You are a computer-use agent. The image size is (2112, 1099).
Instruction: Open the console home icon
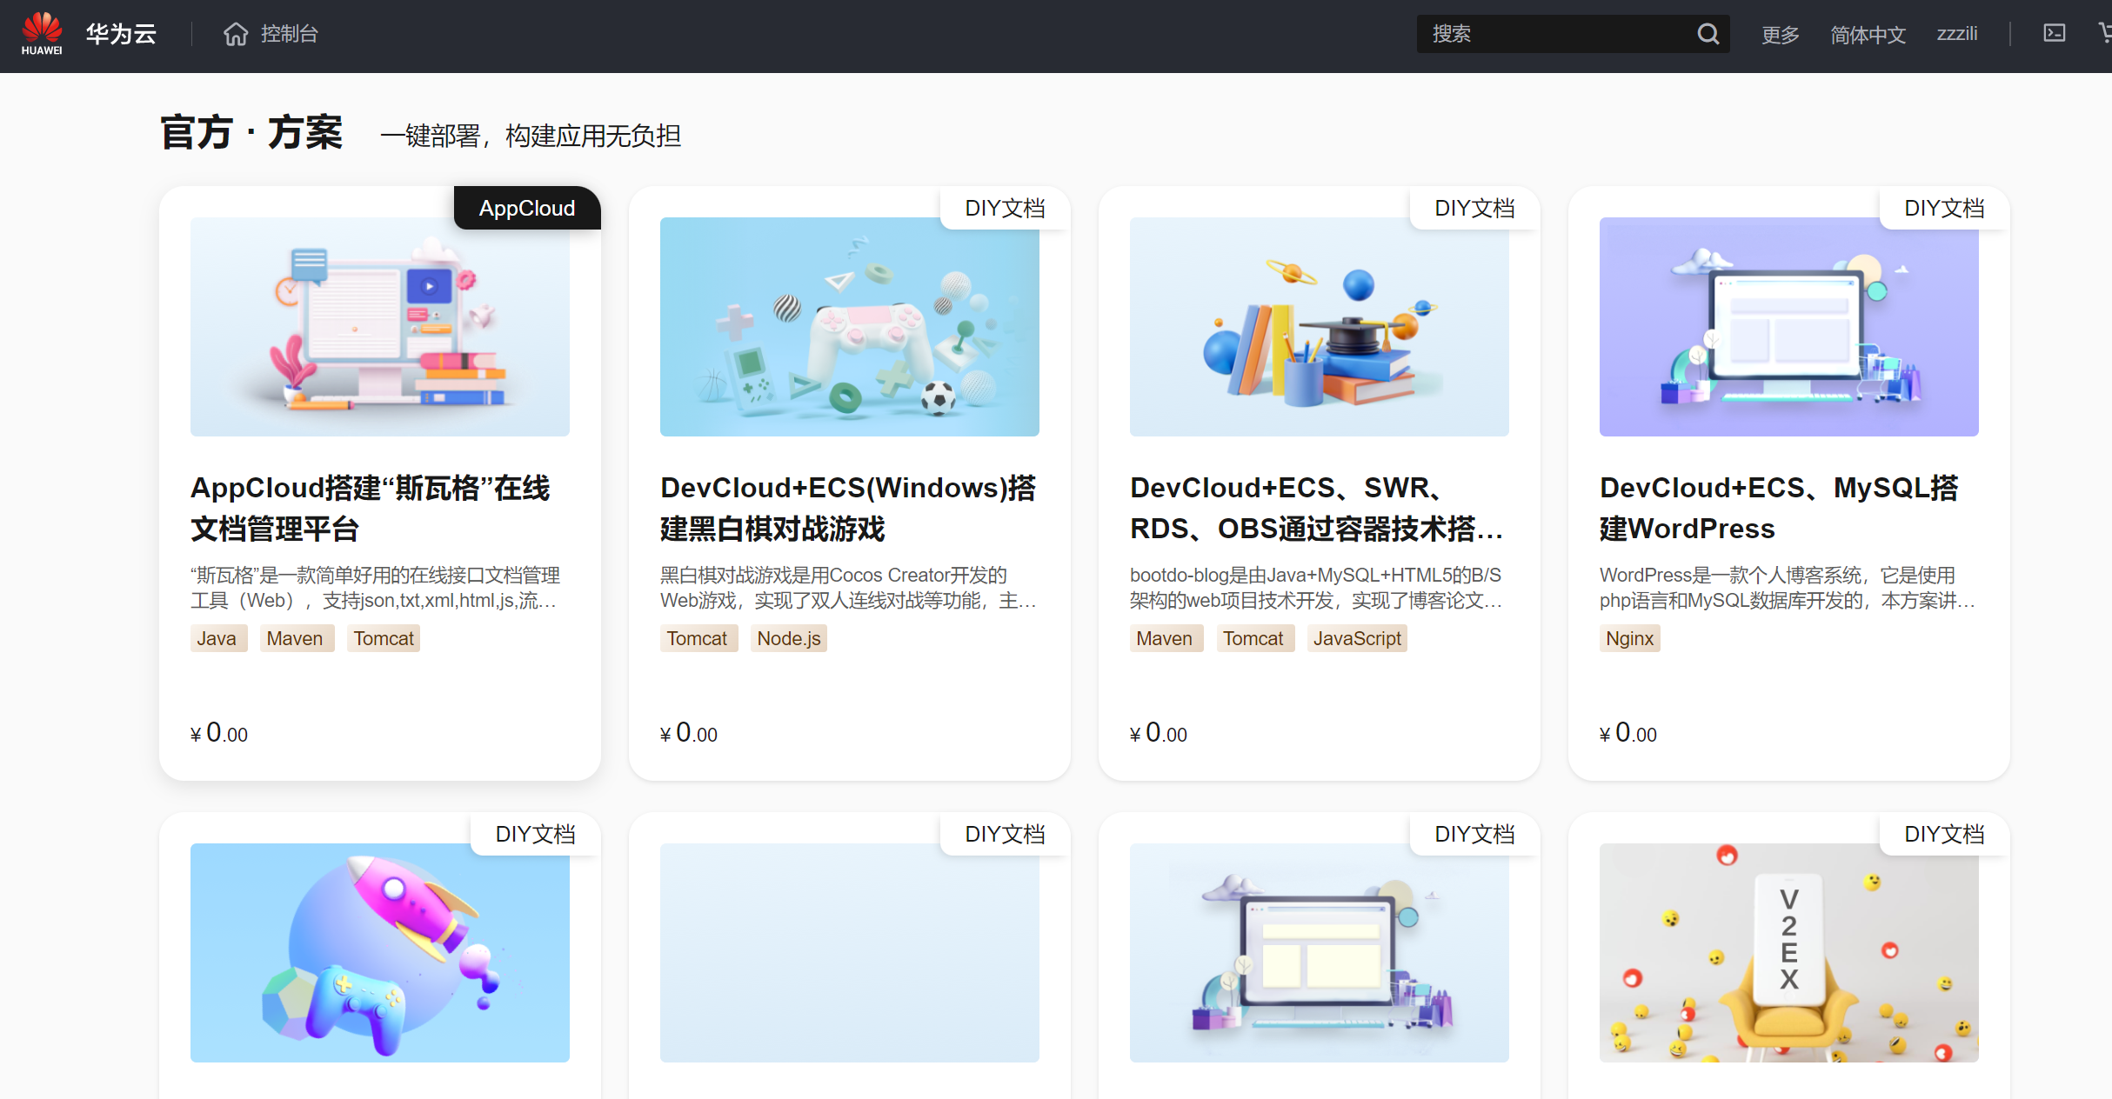click(236, 34)
